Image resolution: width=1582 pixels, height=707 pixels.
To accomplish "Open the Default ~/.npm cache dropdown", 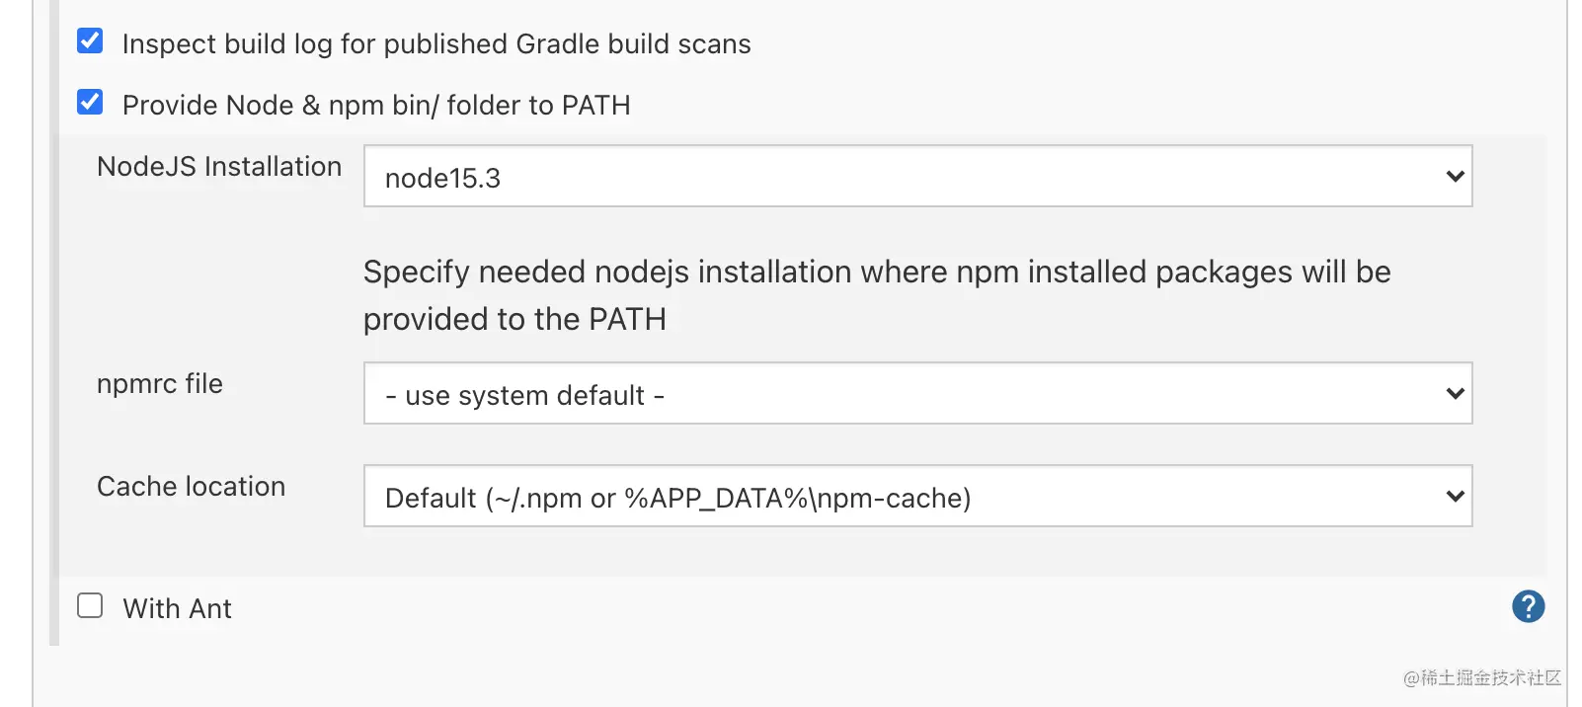I will 916,497.
